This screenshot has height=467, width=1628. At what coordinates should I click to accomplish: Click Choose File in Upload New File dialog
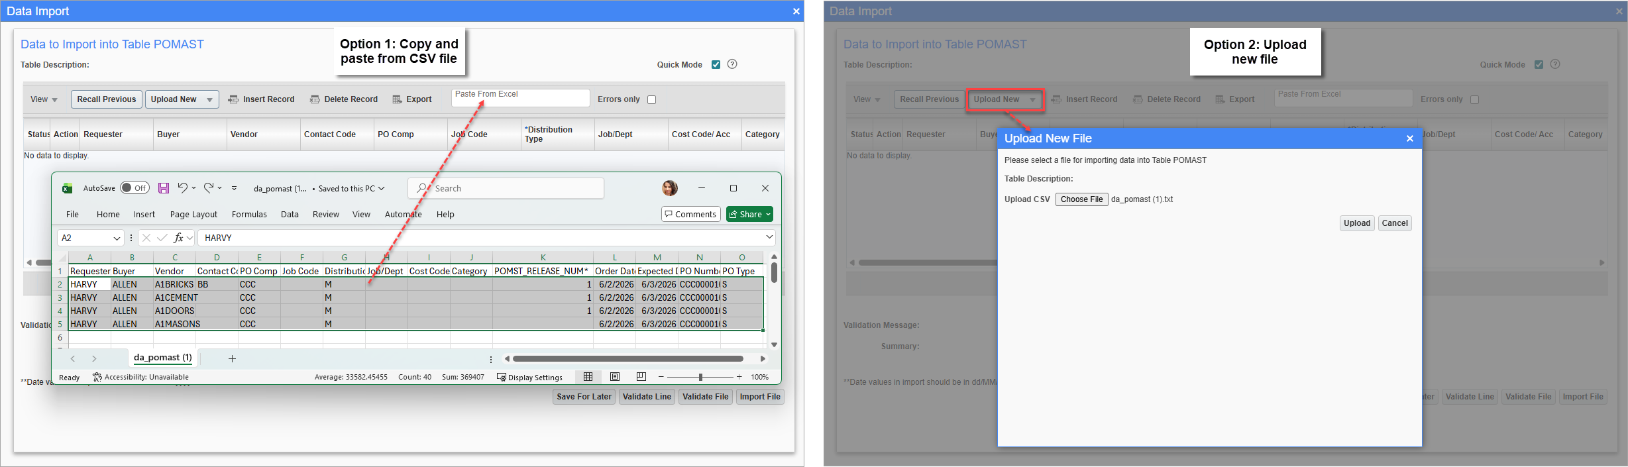1081,199
